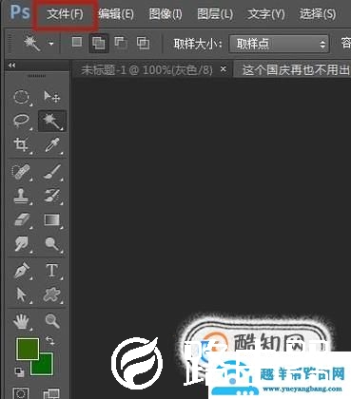Swap foreground and background colors
Screen dimensions: 351x399
(50, 341)
